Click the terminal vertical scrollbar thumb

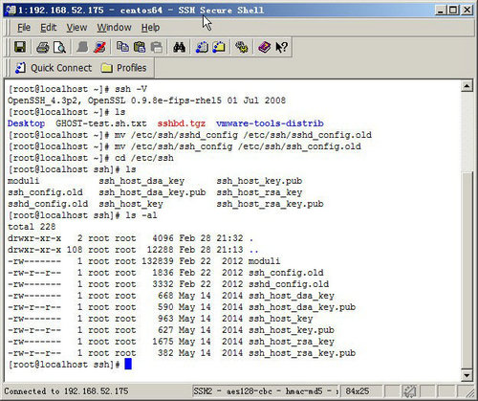point(467,270)
